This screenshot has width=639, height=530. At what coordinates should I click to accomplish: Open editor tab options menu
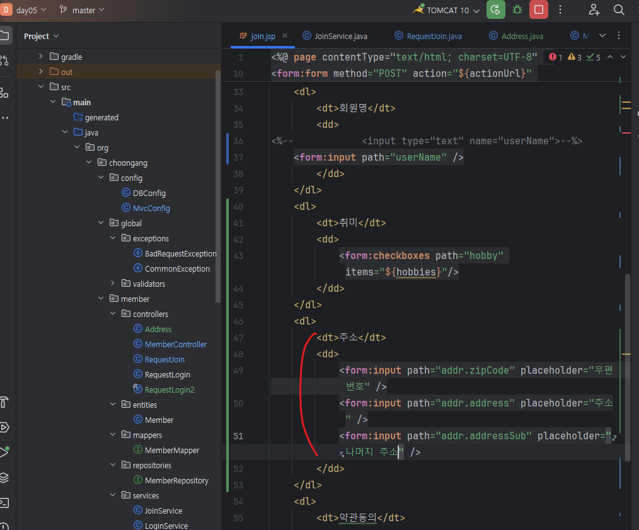tap(619, 35)
